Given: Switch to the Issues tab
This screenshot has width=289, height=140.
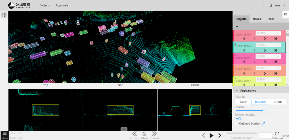Looking at the screenshot, I should tap(257, 19).
